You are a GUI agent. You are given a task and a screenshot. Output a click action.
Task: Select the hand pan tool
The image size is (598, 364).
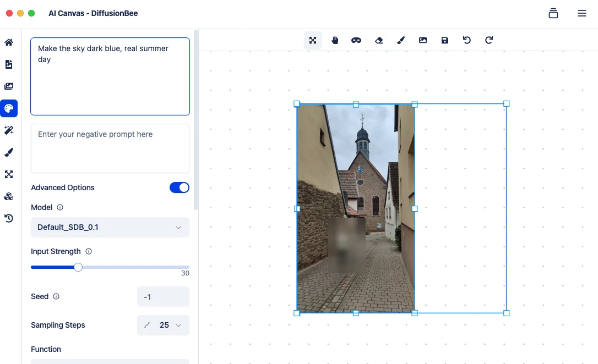335,40
